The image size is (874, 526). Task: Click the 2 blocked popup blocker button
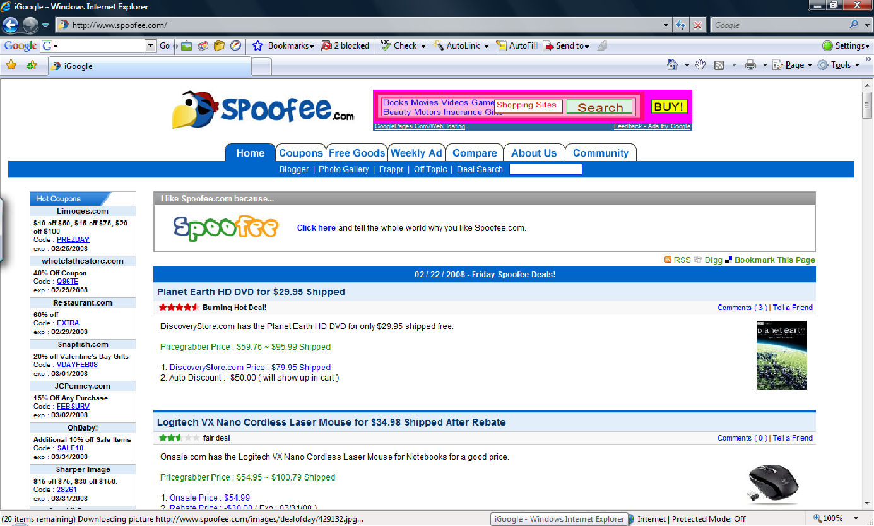345,45
